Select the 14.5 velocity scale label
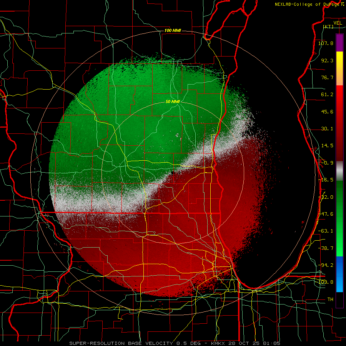Screen dimensions: 346x346 tap(327, 146)
